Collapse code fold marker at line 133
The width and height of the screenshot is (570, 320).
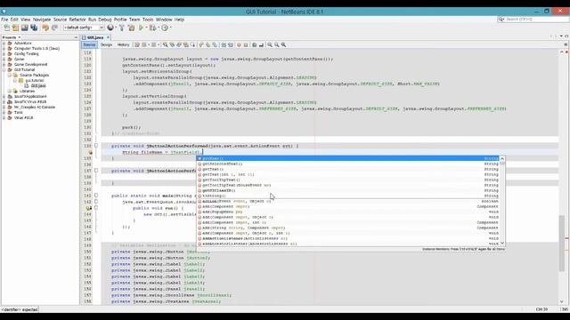[x=96, y=146]
